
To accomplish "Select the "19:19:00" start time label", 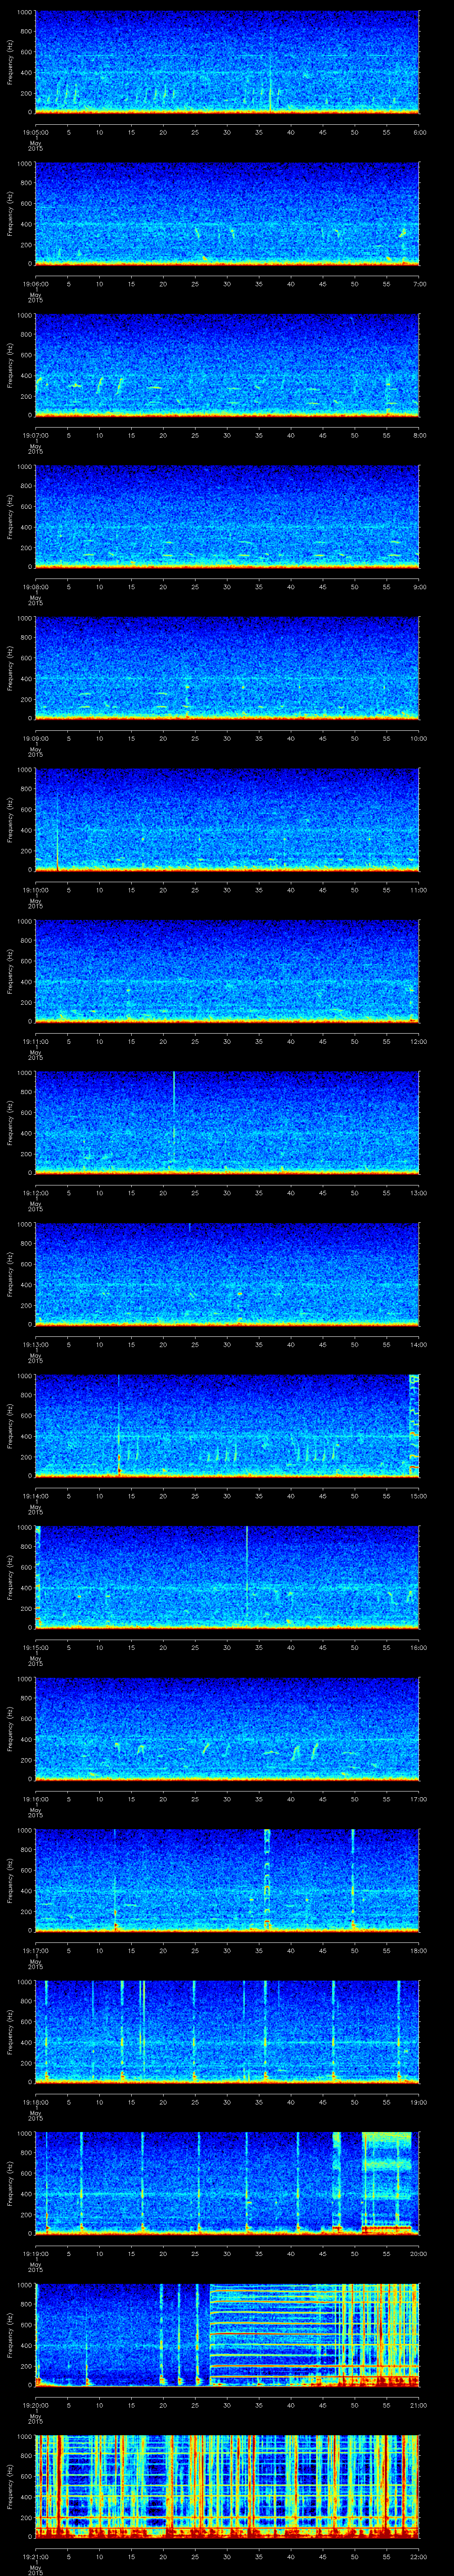I will (35, 2253).
